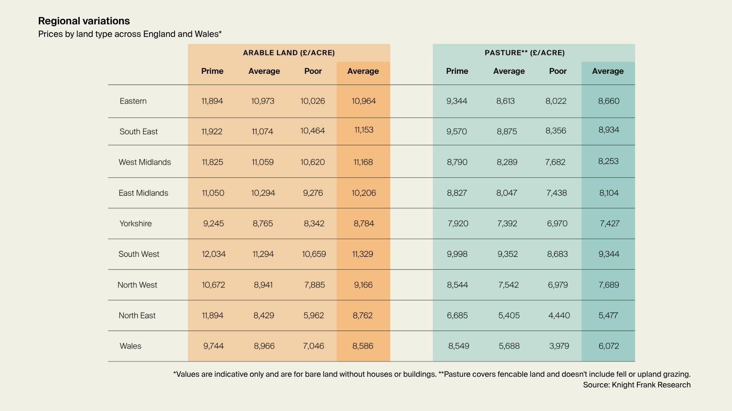
Task: Click North West prime pasture value 8,544
Action: tap(457, 285)
